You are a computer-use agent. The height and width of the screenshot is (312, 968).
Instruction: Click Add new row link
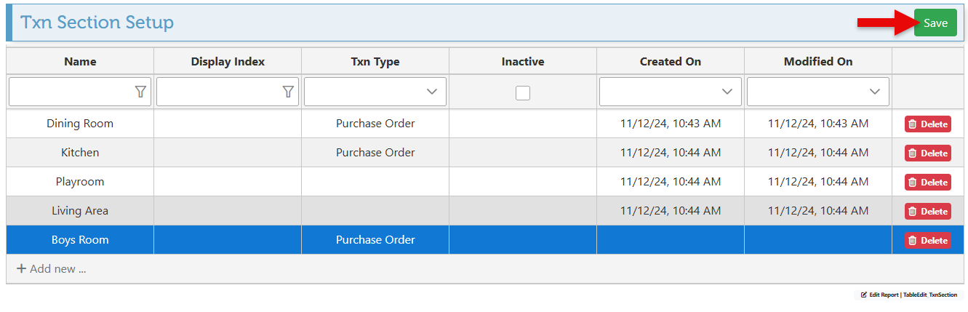tap(52, 269)
